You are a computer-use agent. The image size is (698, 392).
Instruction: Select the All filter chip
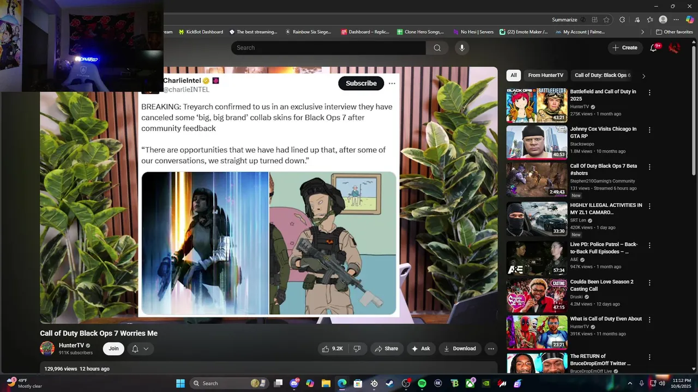pos(514,75)
